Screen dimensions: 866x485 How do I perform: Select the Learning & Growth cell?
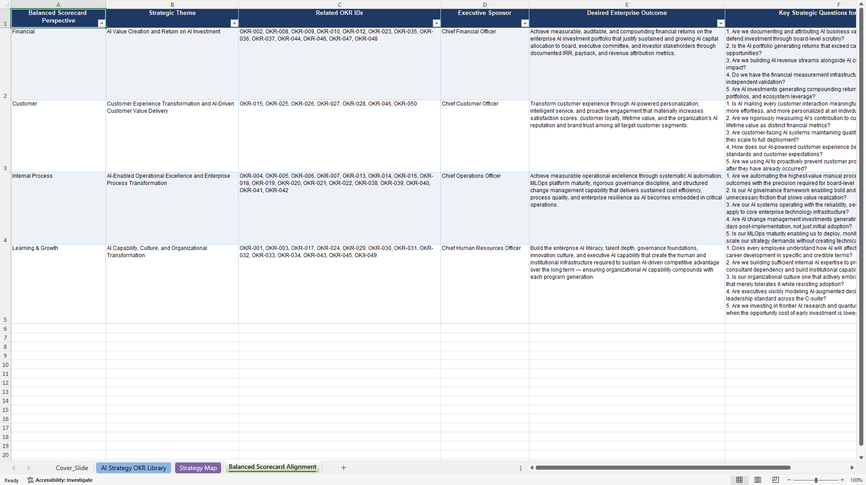tap(58, 284)
